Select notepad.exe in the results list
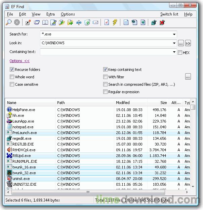This screenshot has width=203, height=210. (23, 127)
